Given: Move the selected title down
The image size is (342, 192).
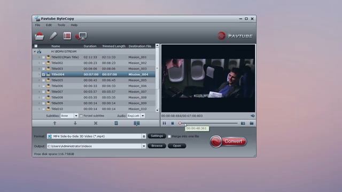Looking at the screenshot, I should 75,123.
